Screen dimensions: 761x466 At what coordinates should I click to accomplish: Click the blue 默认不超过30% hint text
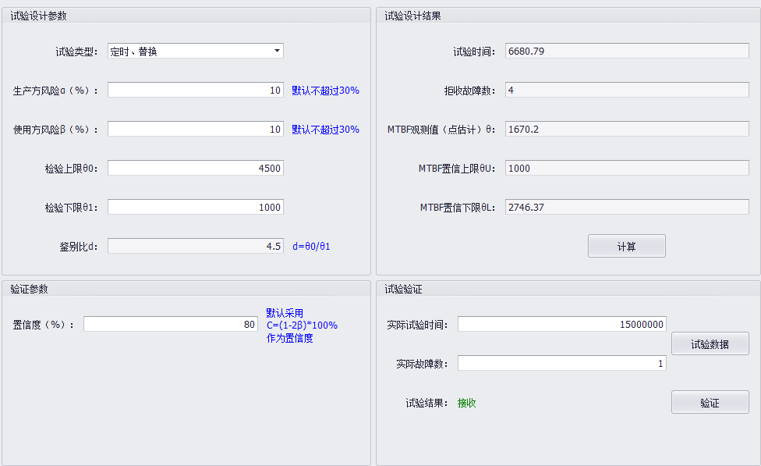(324, 90)
